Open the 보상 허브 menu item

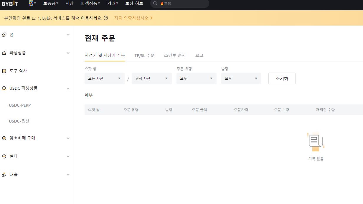point(134,4)
